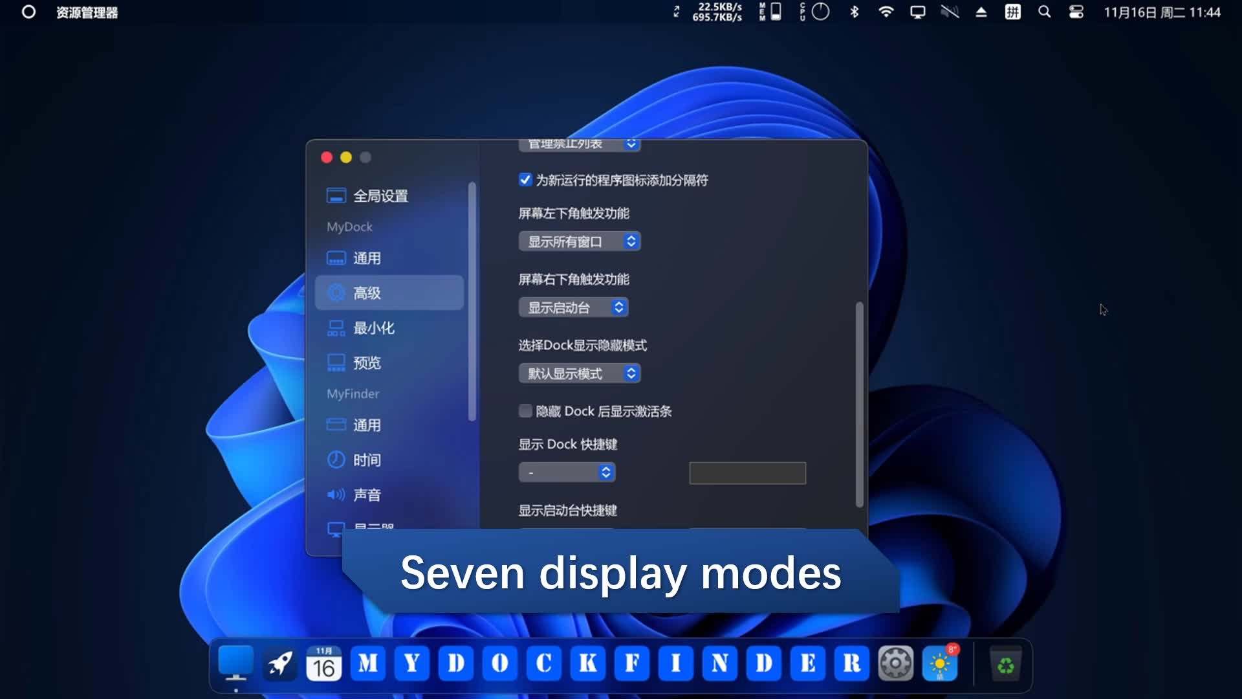The width and height of the screenshot is (1242, 699).
Task: Open the gear settings icon in dock
Action: point(895,663)
